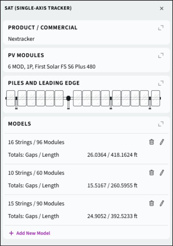This screenshot has height=246, width=173.
Task: Expand the Product / Commercial section
Action: pyautogui.click(x=161, y=28)
